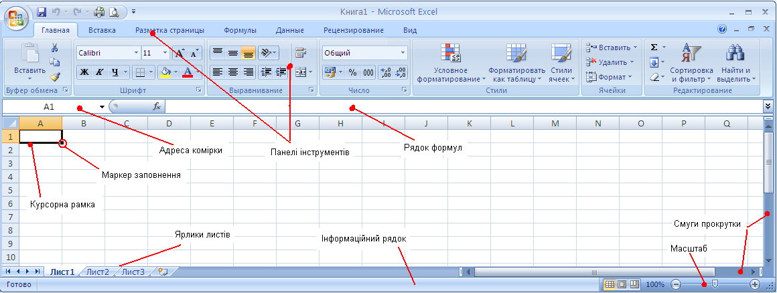Open the Сортировка и фильтр menu
The image size is (777, 293).
[691, 62]
